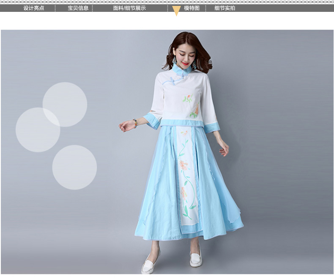Click the bracelet on the model's wrist

[135, 123]
